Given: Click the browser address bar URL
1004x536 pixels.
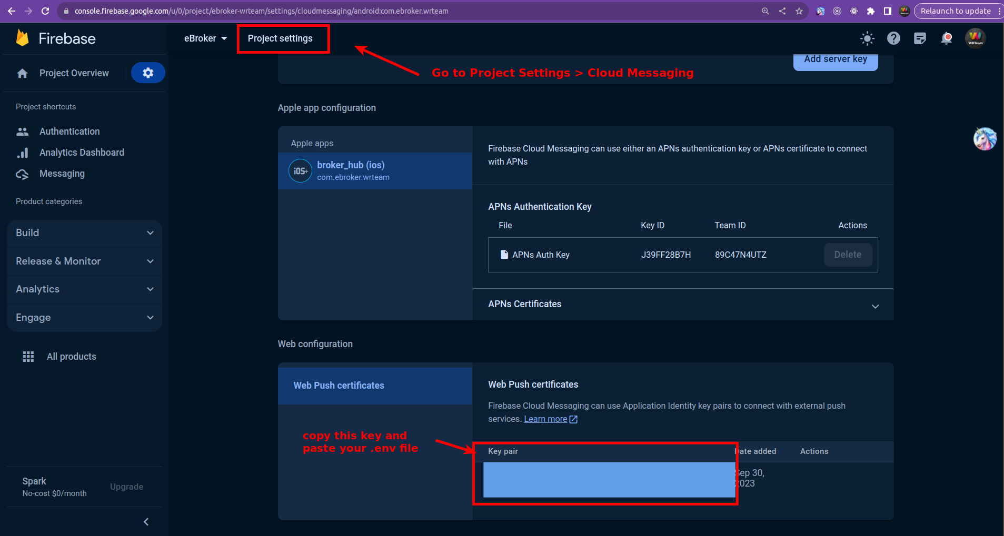Looking at the screenshot, I should point(262,11).
